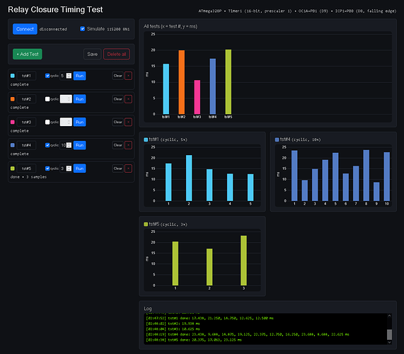Image resolution: width=404 pixels, height=354 pixels.
Task: Delete tst#4 via red X icon
Action: pos(128,145)
